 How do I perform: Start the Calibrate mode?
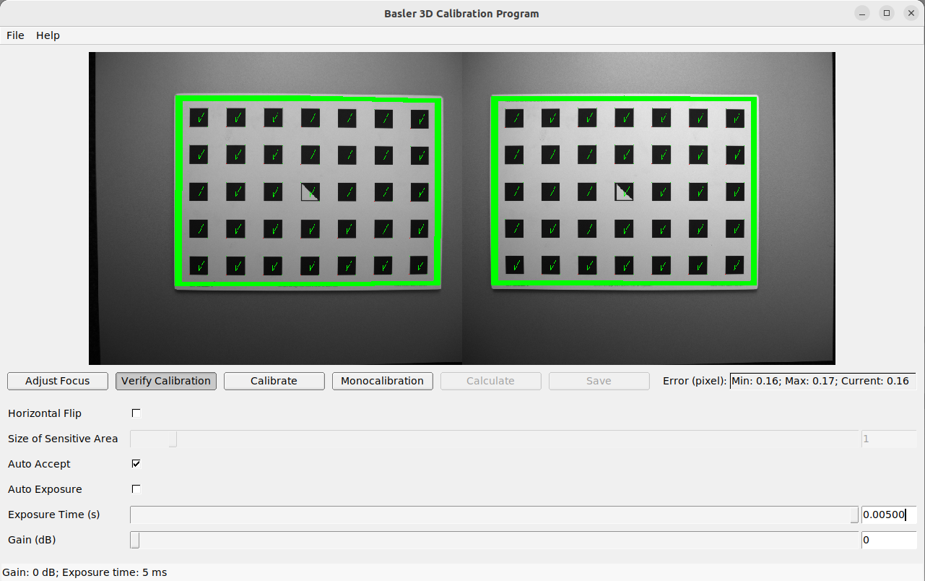pyautogui.click(x=274, y=381)
